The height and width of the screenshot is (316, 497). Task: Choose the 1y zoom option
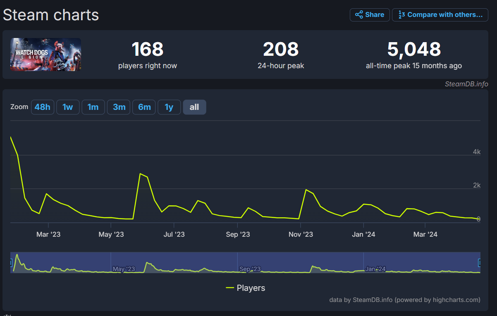pyautogui.click(x=169, y=107)
